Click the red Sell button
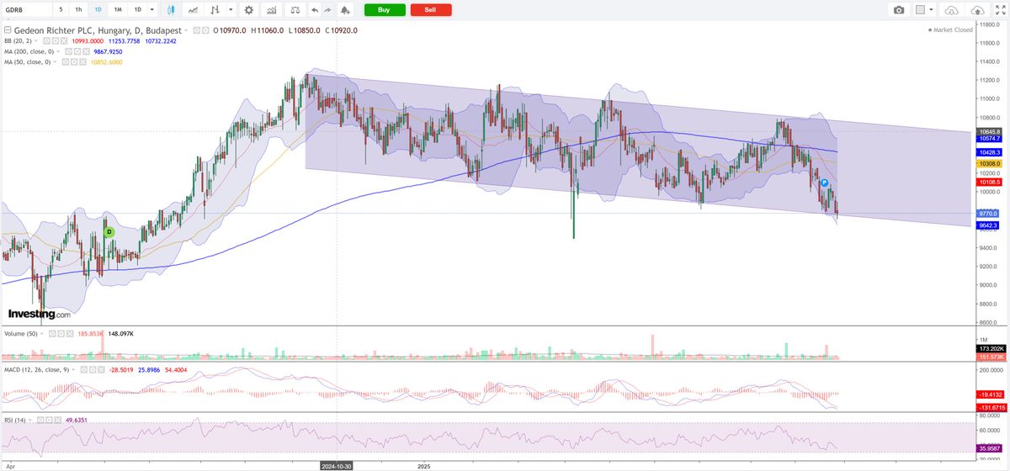This screenshot has width=1010, height=471. pyautogui.click(x=430, y=9)
